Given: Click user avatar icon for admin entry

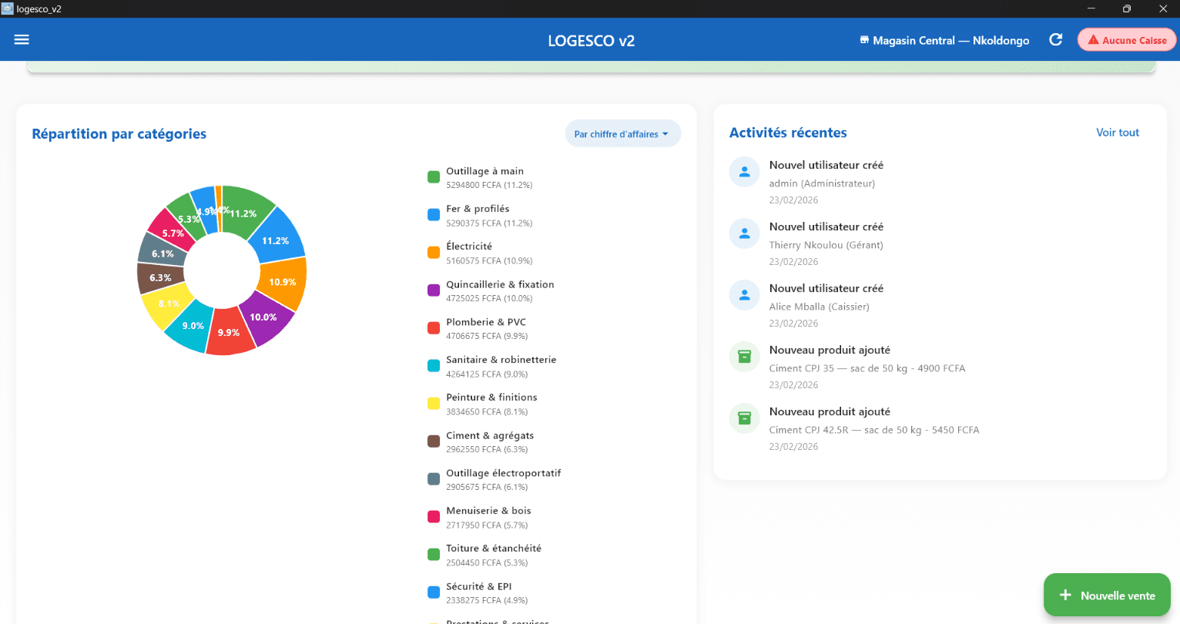Looking at the screenshot, I should (x=744, y=172).
